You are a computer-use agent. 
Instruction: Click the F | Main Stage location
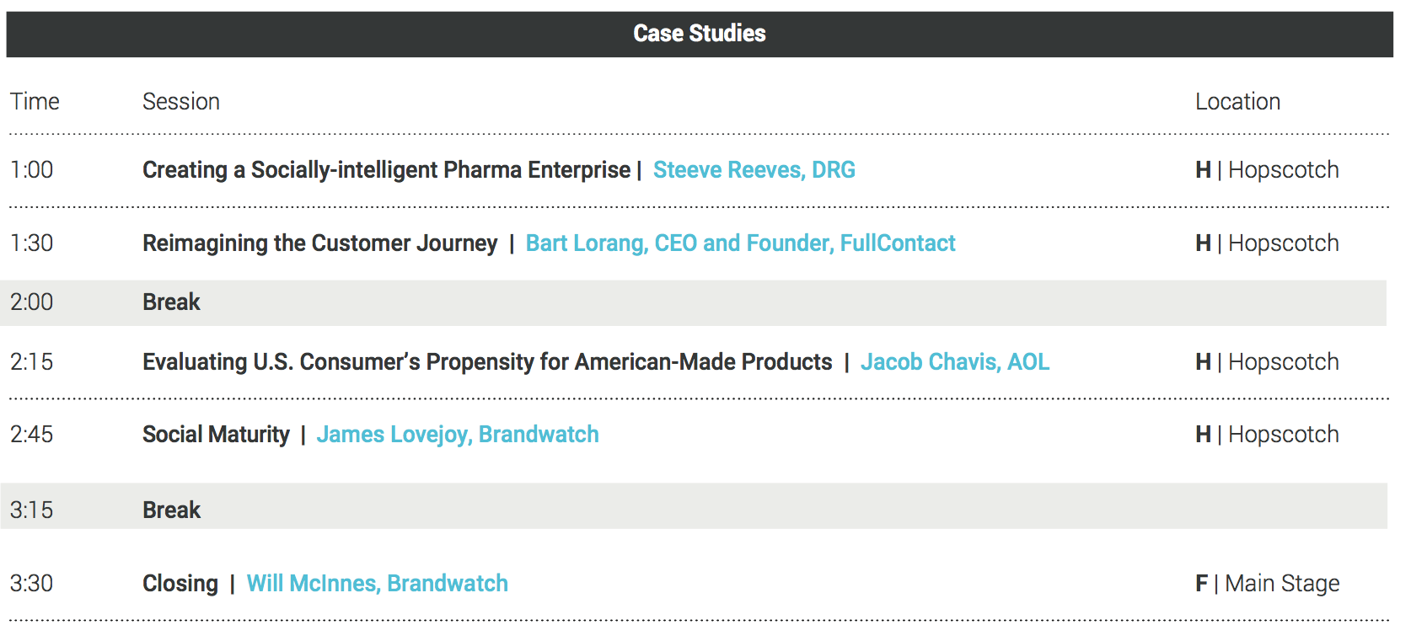1267,584
